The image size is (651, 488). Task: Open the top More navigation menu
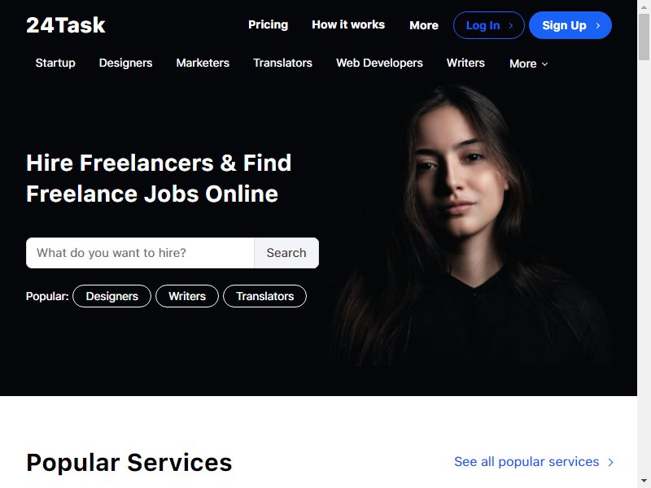423,25
